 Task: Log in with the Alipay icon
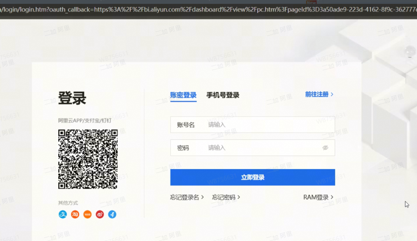(63, 214)
